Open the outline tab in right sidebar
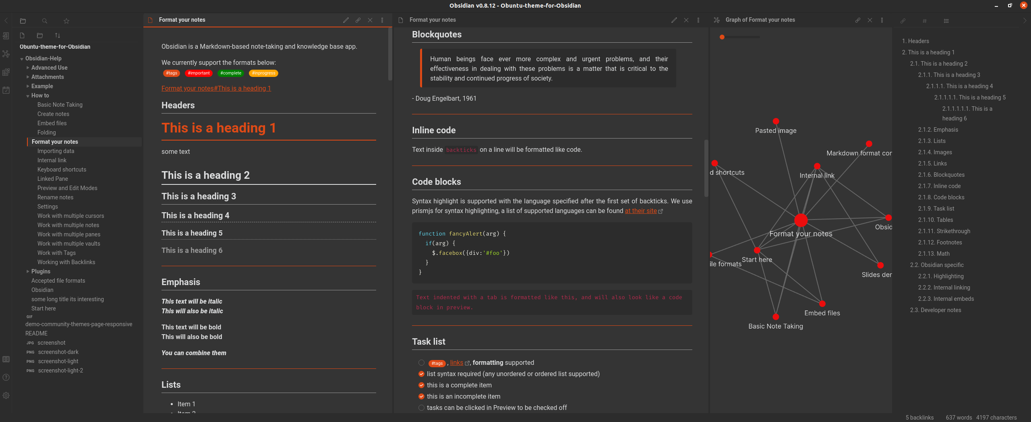Screen dimensions: 1031x422 click(x=946, y=21)
